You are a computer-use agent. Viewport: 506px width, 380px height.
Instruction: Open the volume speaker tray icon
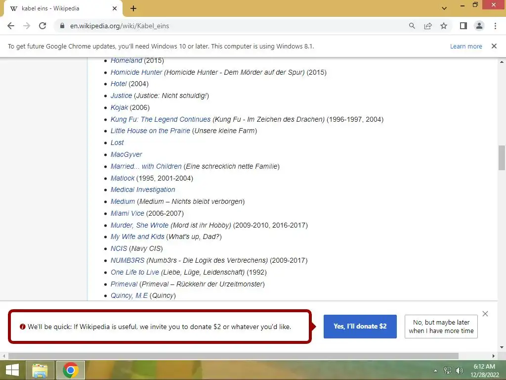pos(459,371)
